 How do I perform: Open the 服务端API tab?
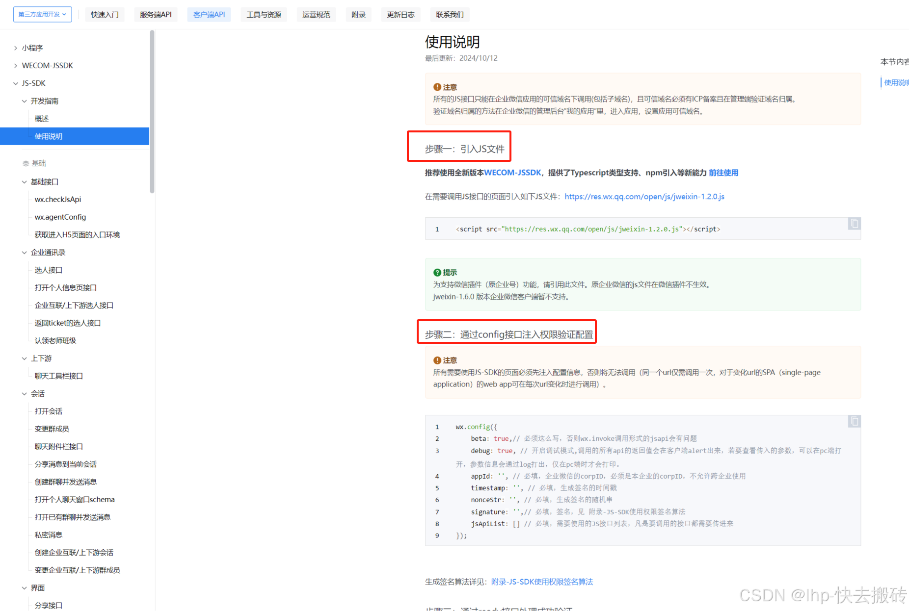pyautogui.click(x=156, y=15)
